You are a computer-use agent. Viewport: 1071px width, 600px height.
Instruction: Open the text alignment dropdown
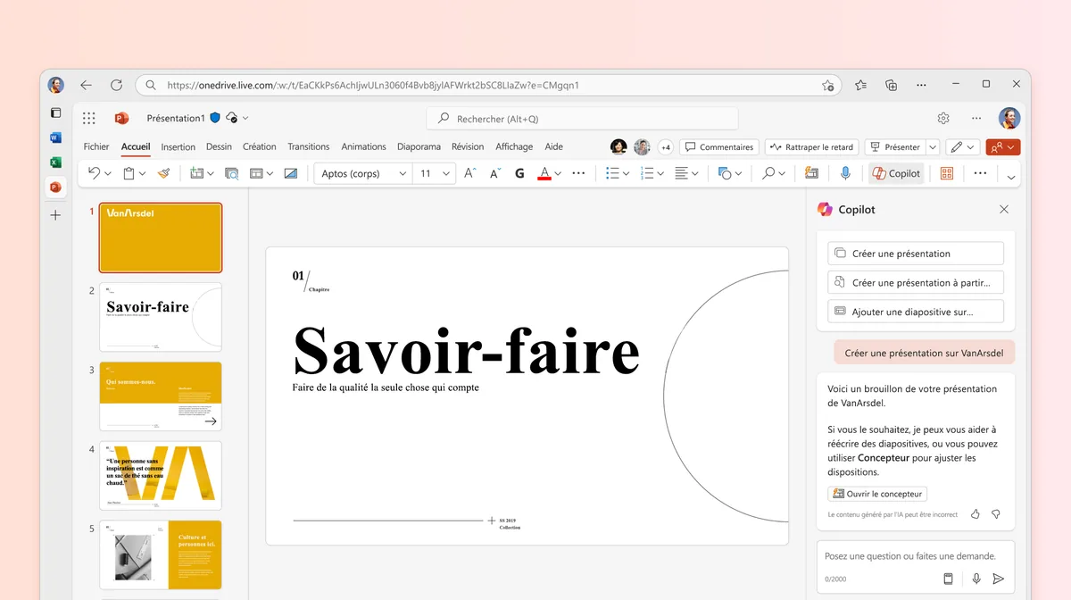pyautogui.click(x=695, y=174)
